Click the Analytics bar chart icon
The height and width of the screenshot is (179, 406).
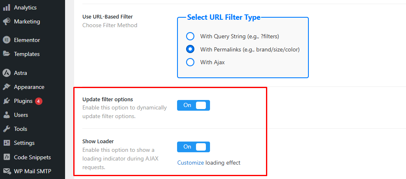[7, 7]
